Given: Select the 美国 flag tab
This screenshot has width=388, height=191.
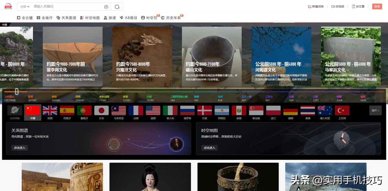Looking at the screenshot, I should [153, 111].
